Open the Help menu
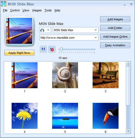 57,10
